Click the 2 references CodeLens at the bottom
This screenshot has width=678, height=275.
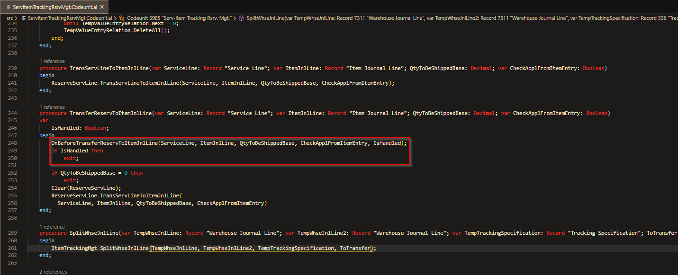(x=54, y=272)
